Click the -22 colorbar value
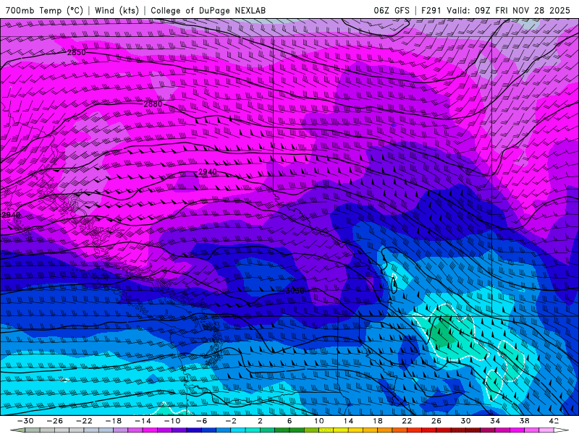The image size is (579, 434). pos(84,421)
